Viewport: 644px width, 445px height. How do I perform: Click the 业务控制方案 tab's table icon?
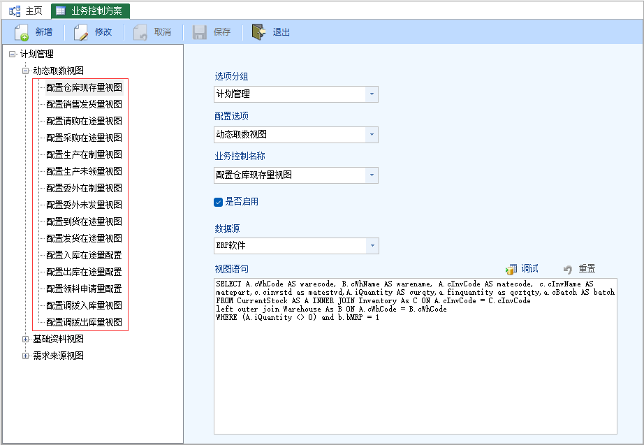[60, 11]
